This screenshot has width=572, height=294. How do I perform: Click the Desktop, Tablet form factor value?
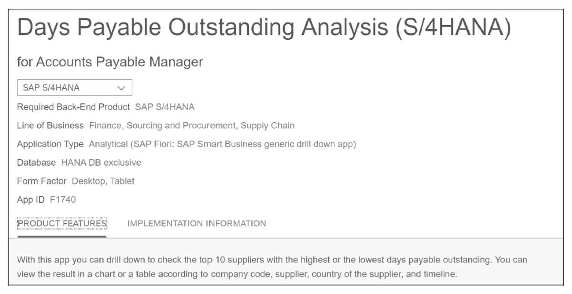coord(103,181)
